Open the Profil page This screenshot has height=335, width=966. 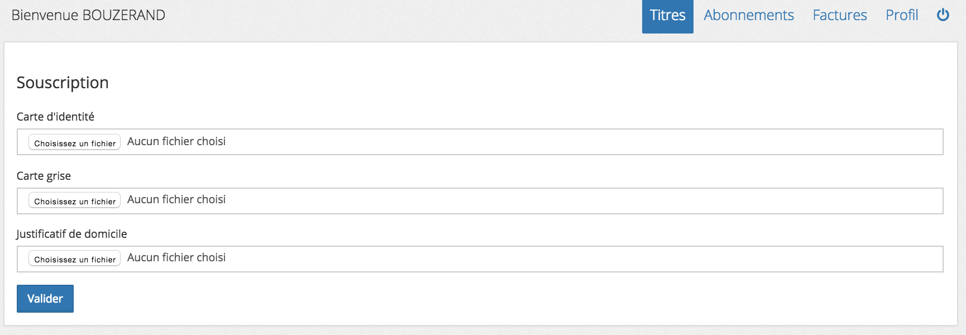pyautogui.click(x=901, y=16)
